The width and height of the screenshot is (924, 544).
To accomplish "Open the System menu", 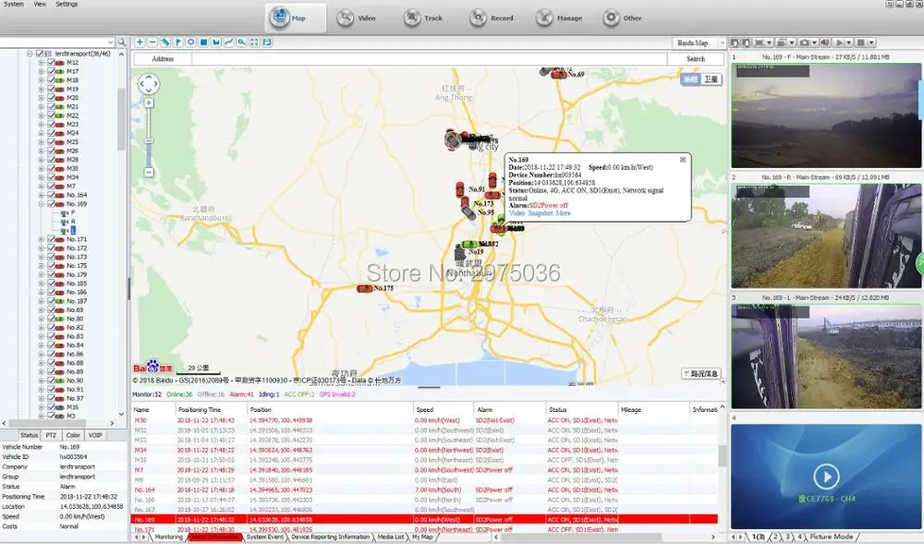I will [14, 4].
